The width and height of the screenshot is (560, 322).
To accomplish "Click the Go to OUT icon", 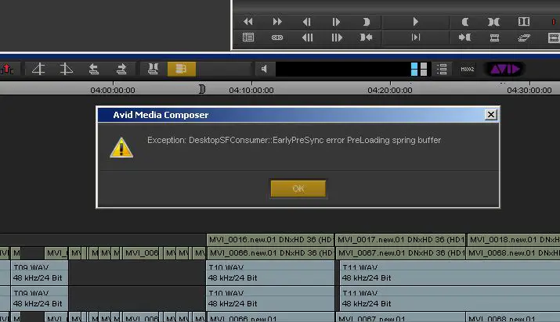I will point(366,38).
